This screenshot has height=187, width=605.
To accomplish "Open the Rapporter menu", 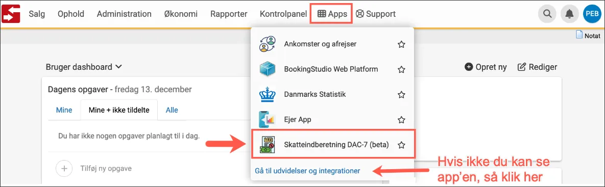I will click(x=229, y=14).
